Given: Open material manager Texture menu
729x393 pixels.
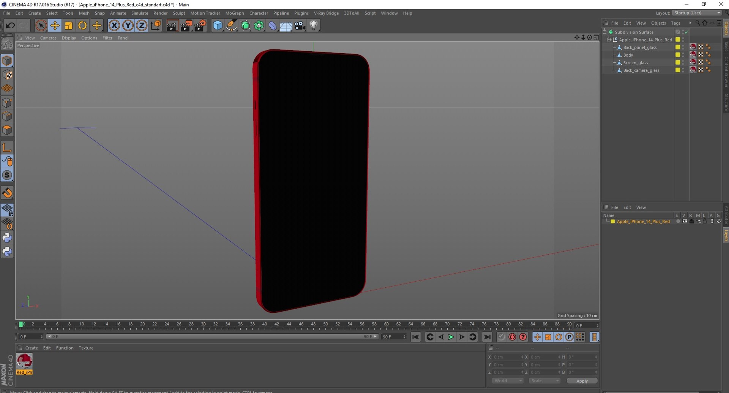Looking at the screenshot, I should [86, 348].
